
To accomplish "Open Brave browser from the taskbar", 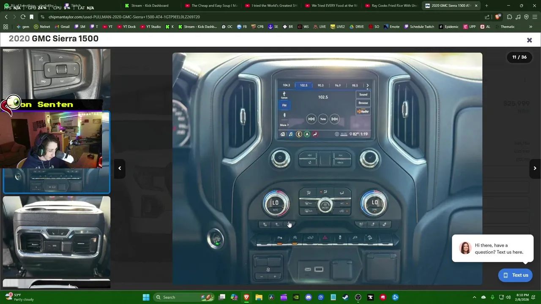I will 246,297.
